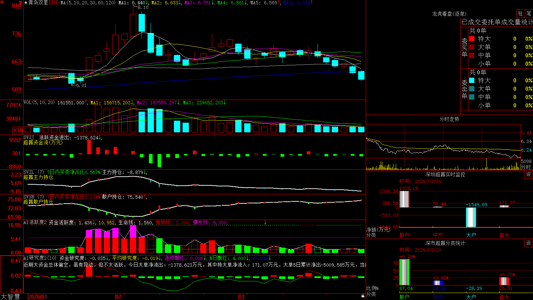The height and width of the screenshot is (300, 533).
Task: Open VOL(5,10,20) indicator parameters
Action: coord(39,103)
